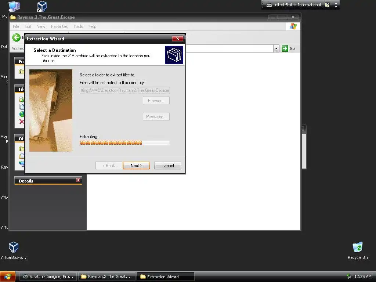Expand the Details panel chevron

pyautogui.click(x=78, y=180)
